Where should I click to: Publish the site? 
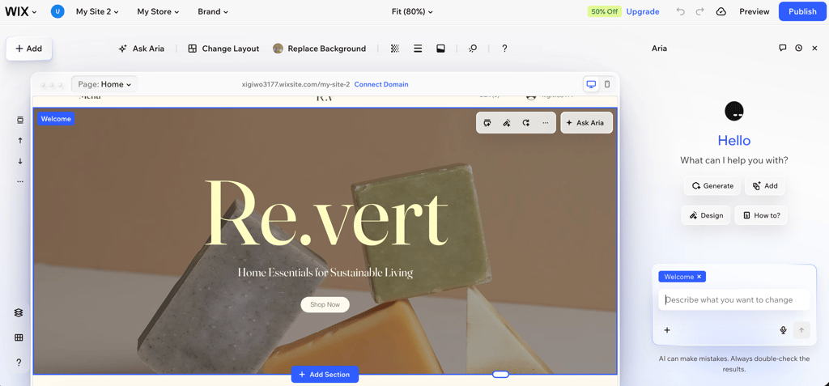click(x=802, y=11)
